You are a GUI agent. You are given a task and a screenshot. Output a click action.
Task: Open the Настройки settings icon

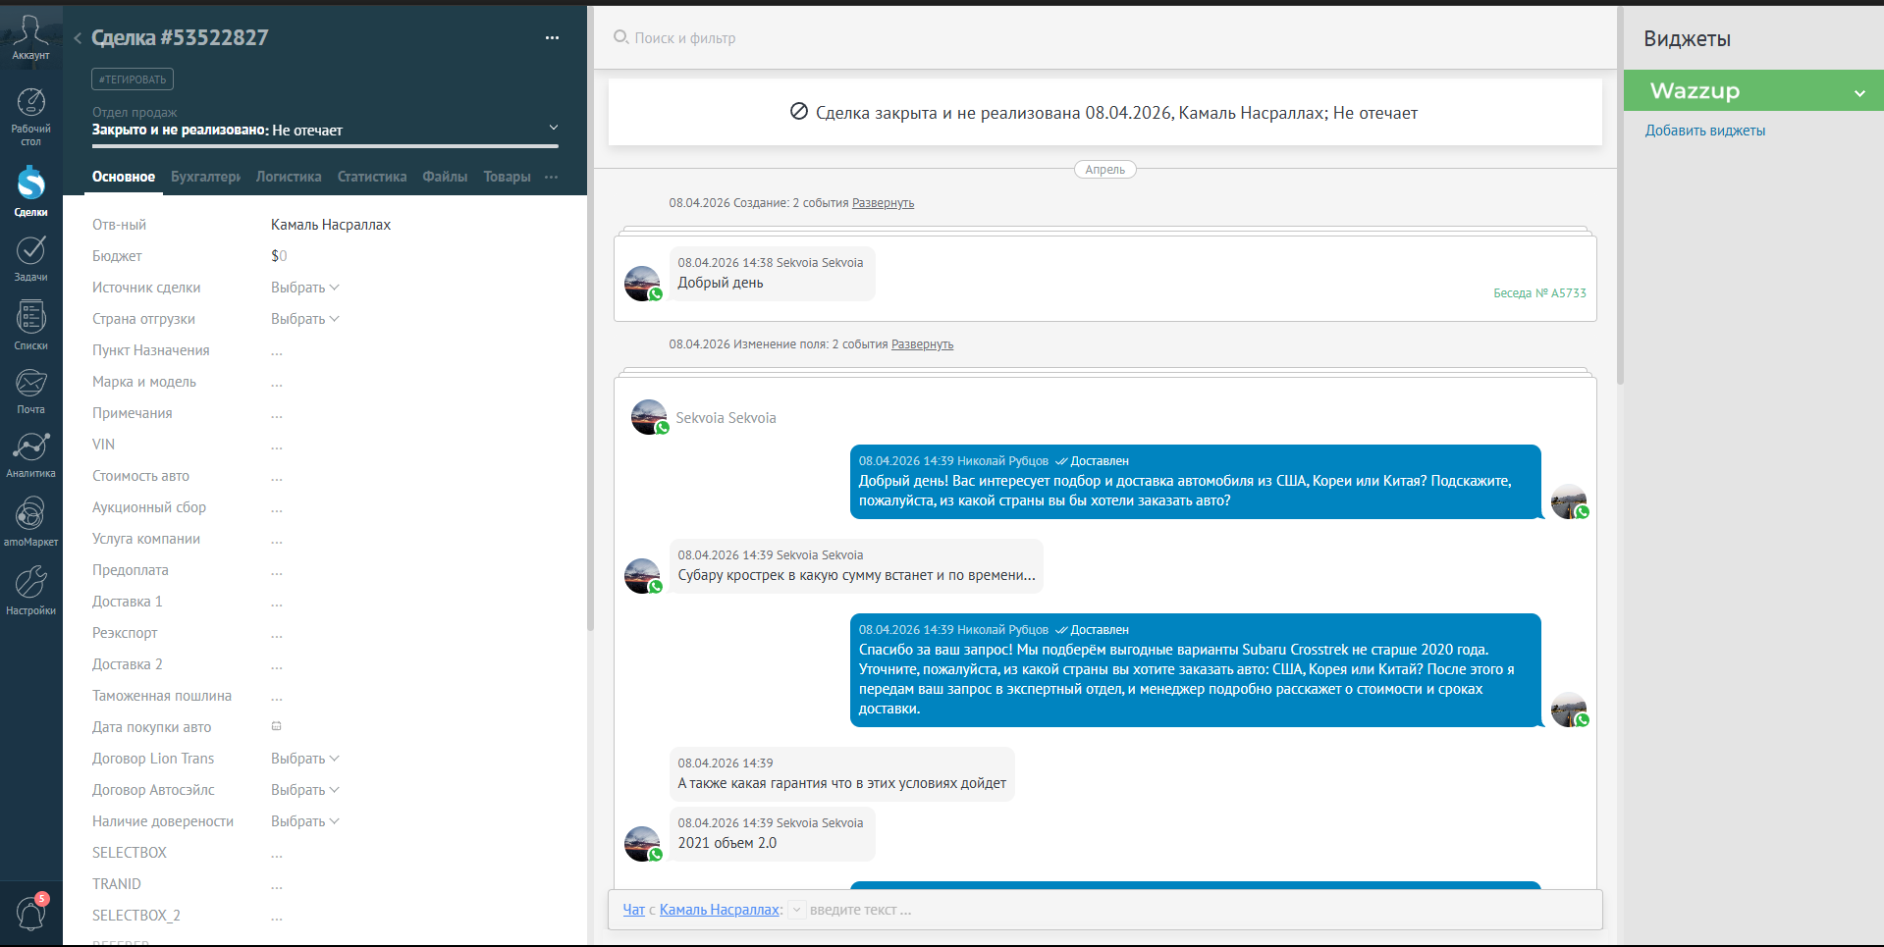(30, 582)
